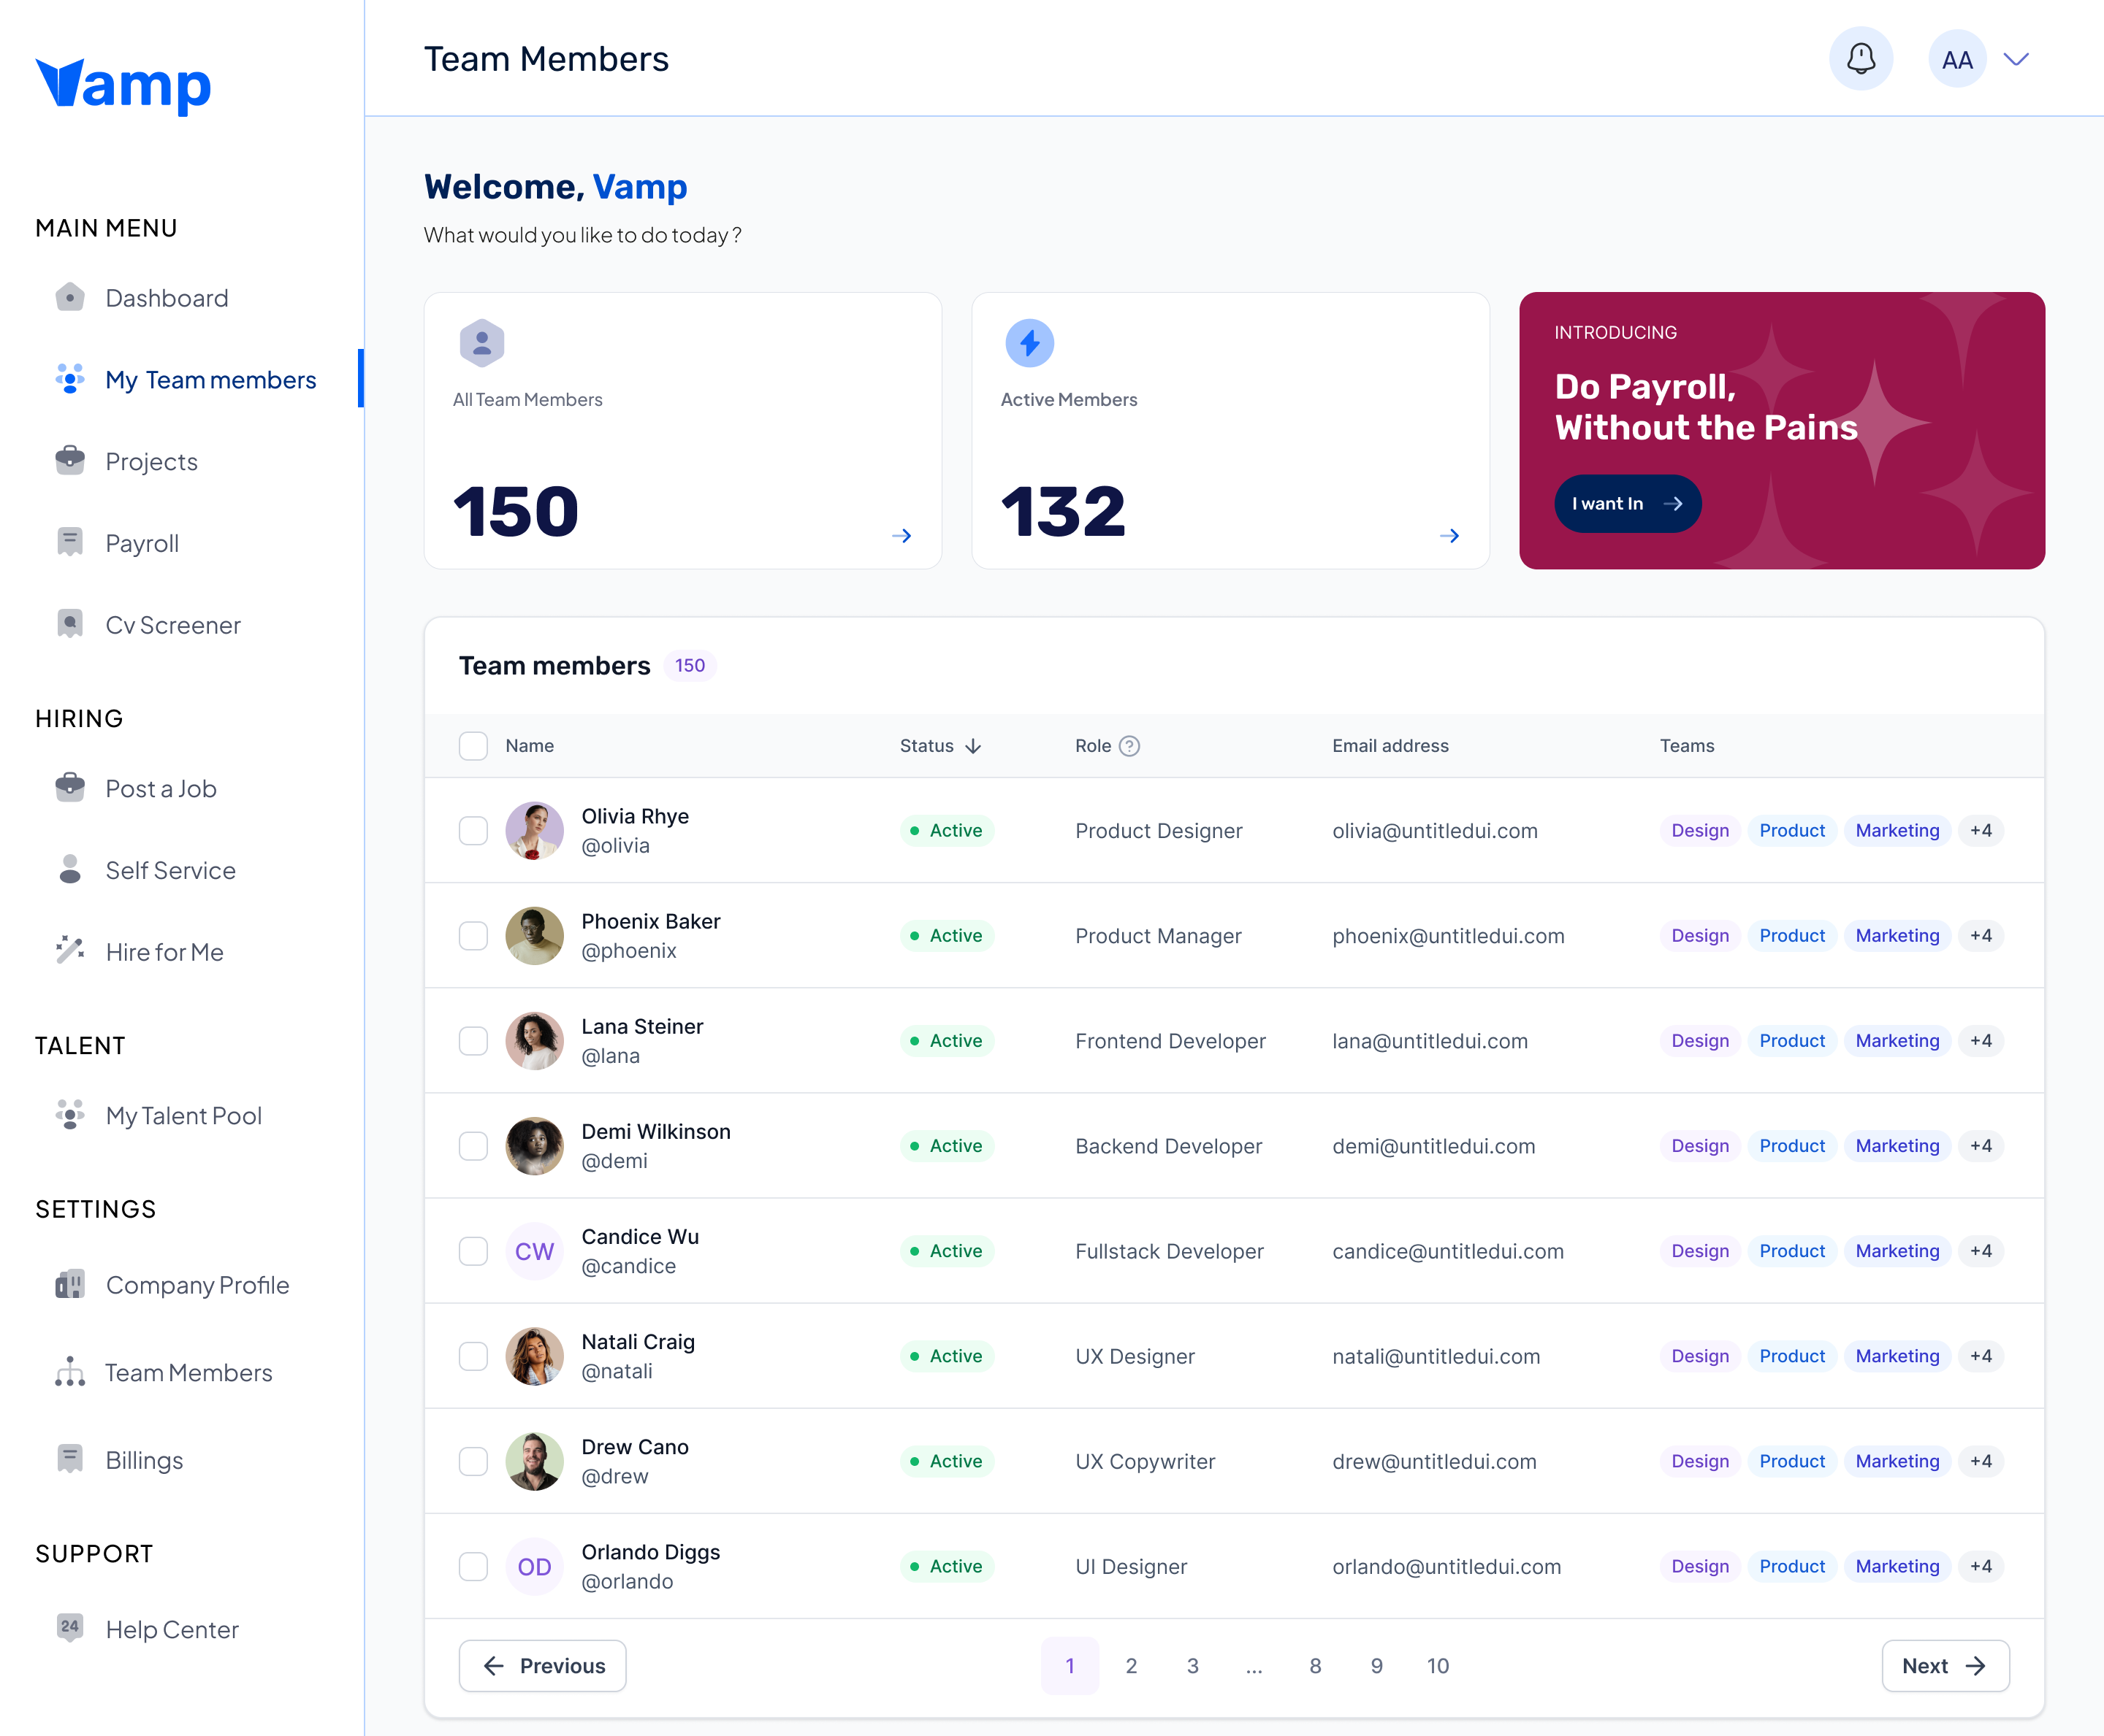Screen dimensions: 2104x1736
Task: Select the Demi Wilkinson row checkbox
Action: click(473, 1146)
